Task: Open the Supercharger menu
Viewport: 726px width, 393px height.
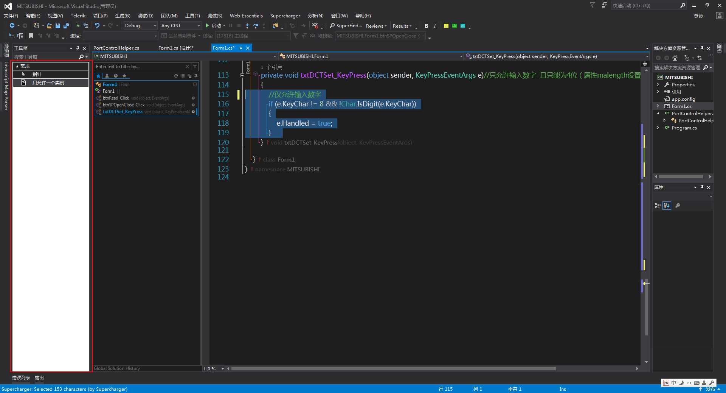Action: pos(285,16)
